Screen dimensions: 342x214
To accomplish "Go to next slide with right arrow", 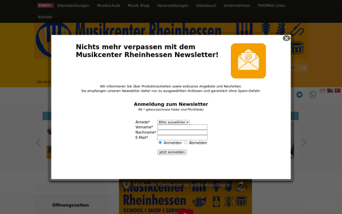I will [304, 143].
